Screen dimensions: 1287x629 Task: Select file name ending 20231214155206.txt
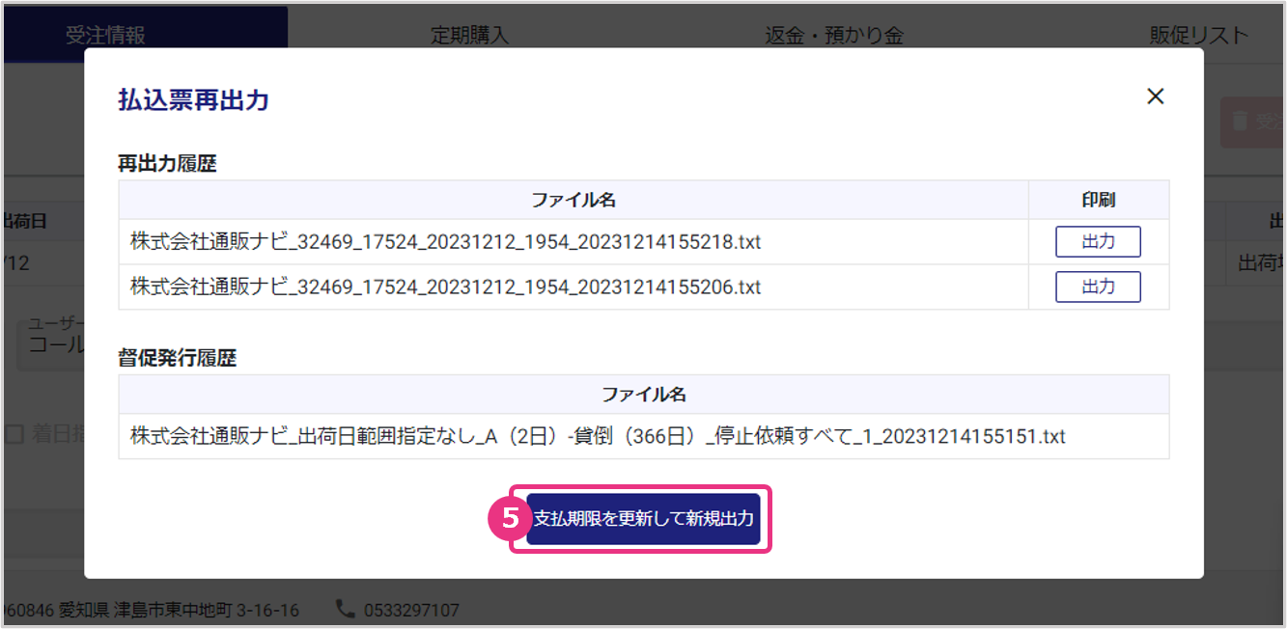pyautogui.click(x=445, y=287)
